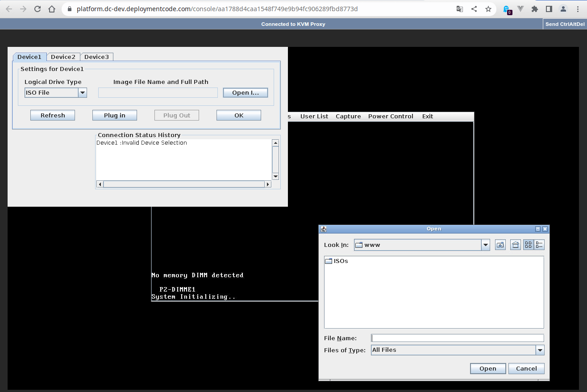Click the browser address bar URL
Viewport: 587px width, 392px height.
217,9
